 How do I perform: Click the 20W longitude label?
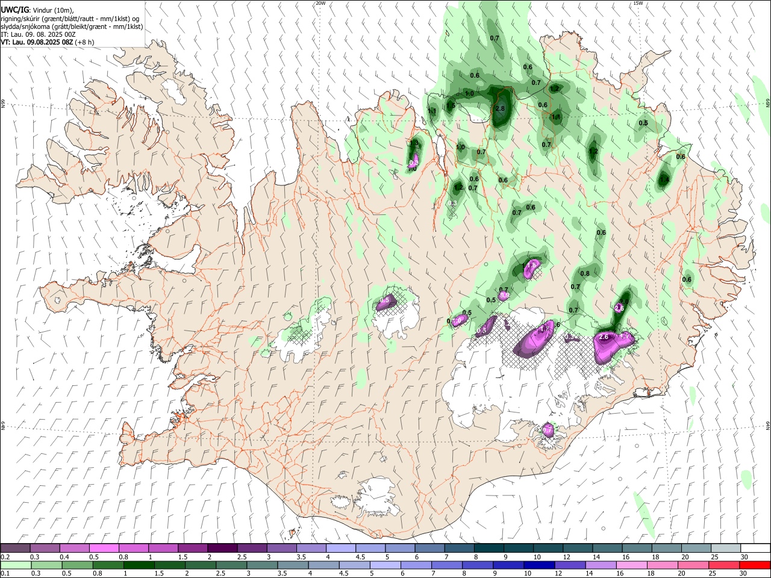(320, 3)
